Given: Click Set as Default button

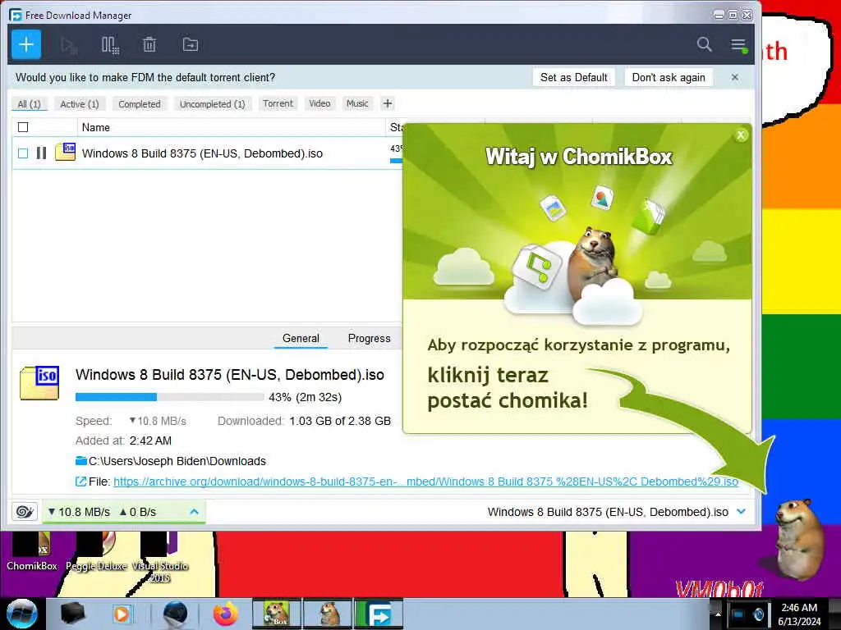Looking at the screenshot, I should click(574, 77).
